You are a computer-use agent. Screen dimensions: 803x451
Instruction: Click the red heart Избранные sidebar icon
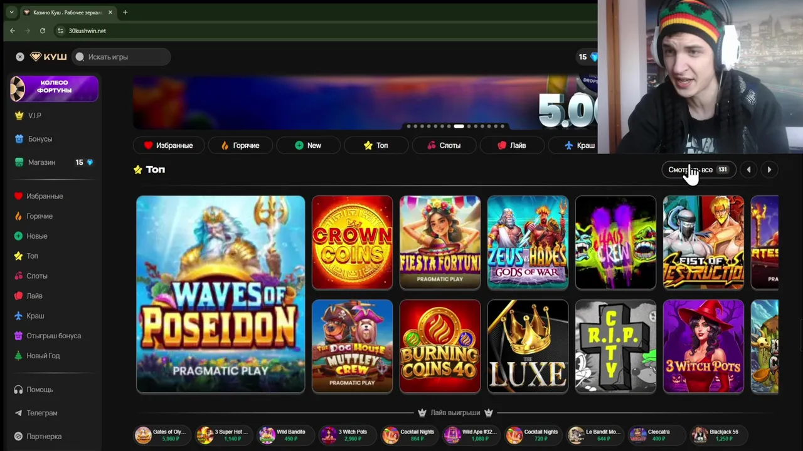pyautogui.click(x=18, y=196)
